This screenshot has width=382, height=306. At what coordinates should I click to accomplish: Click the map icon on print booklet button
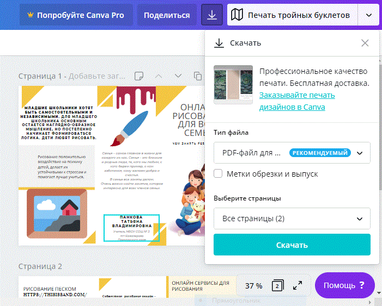coord(237,15)
